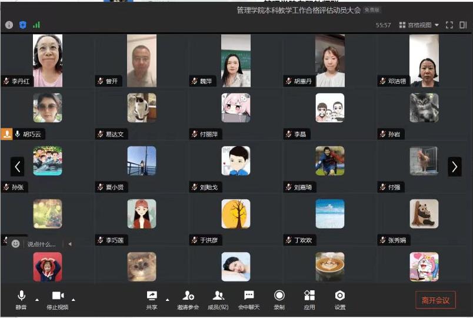Click the invite participants (邀请参会) icon
Viewport: 473px width, 318px height.
[188, 299]
